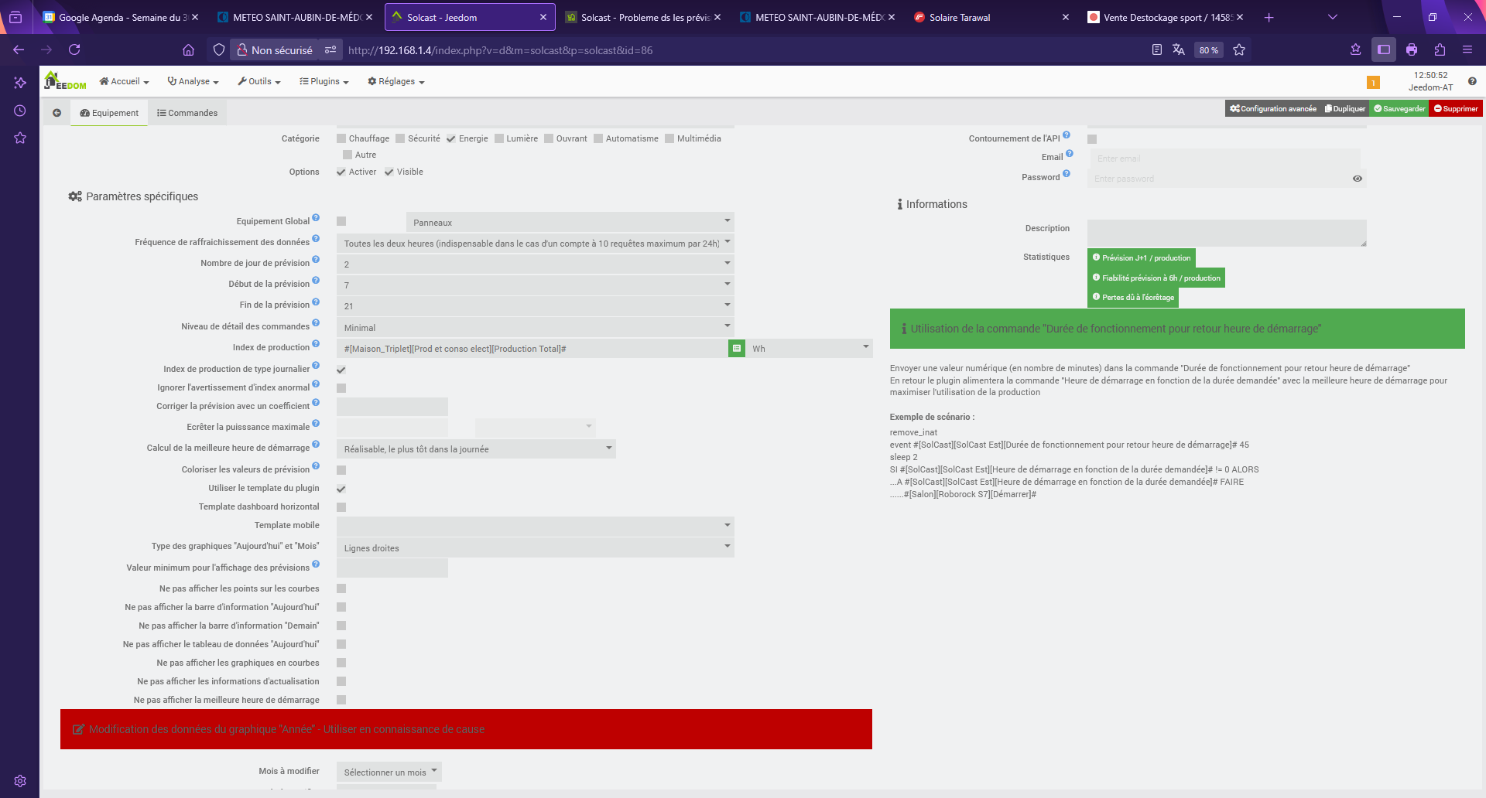Screen dimensions: 1486x798
Task: Open the Jeedom help question mark icon
Action: (x=1472, y=81)
